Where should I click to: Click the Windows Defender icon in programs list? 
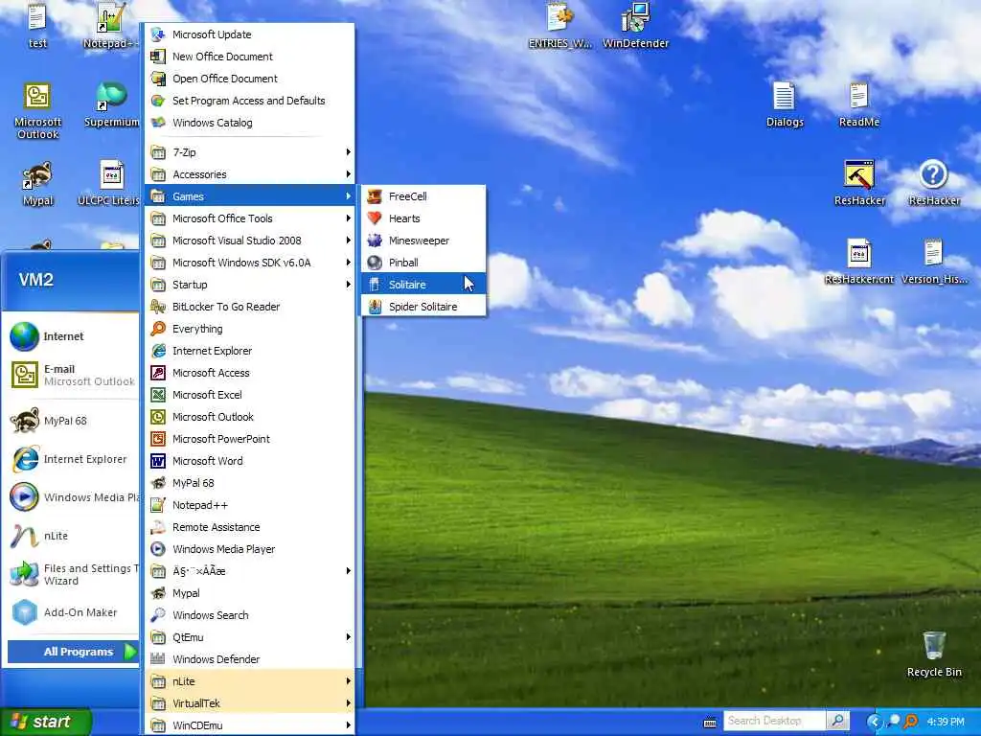[158, 659]
